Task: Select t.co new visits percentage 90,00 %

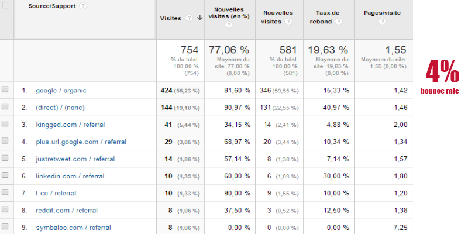Action: pos(238,194)
